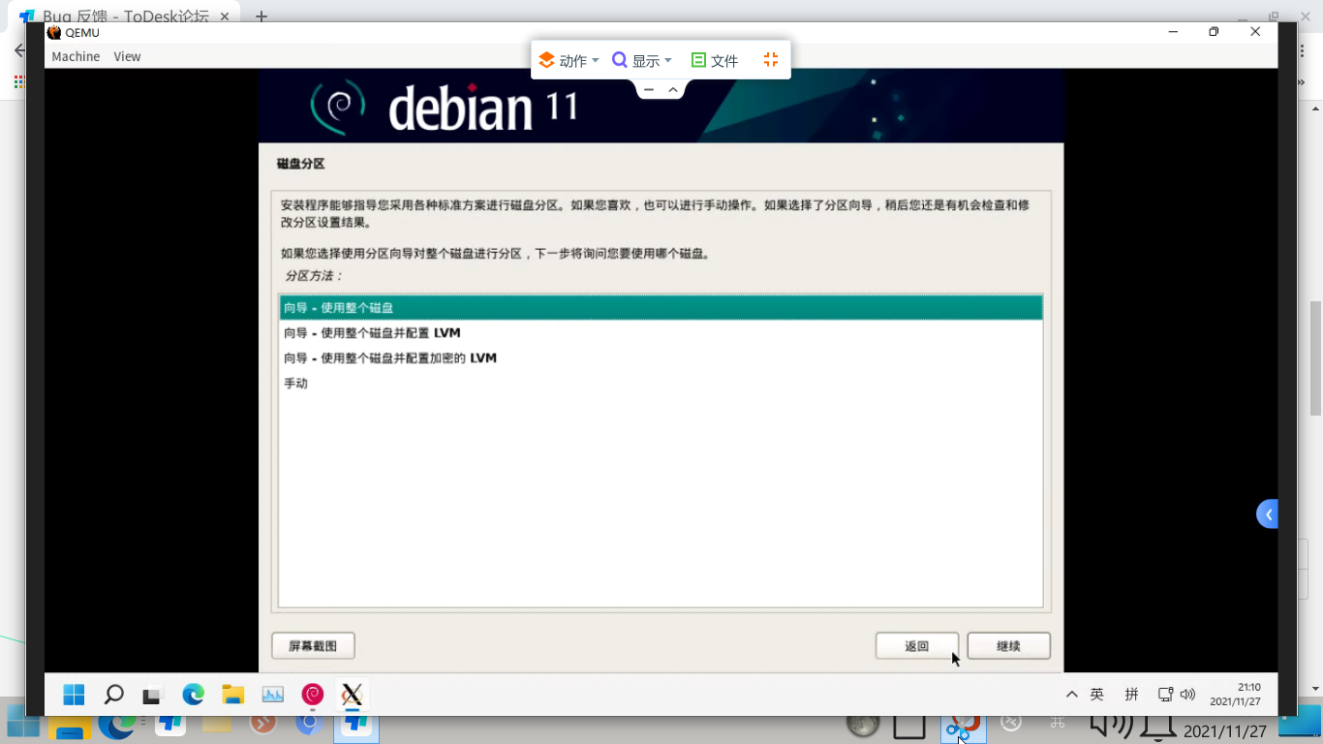Collapse ToDesk toolbar with up chevron

tap(673, 89)
